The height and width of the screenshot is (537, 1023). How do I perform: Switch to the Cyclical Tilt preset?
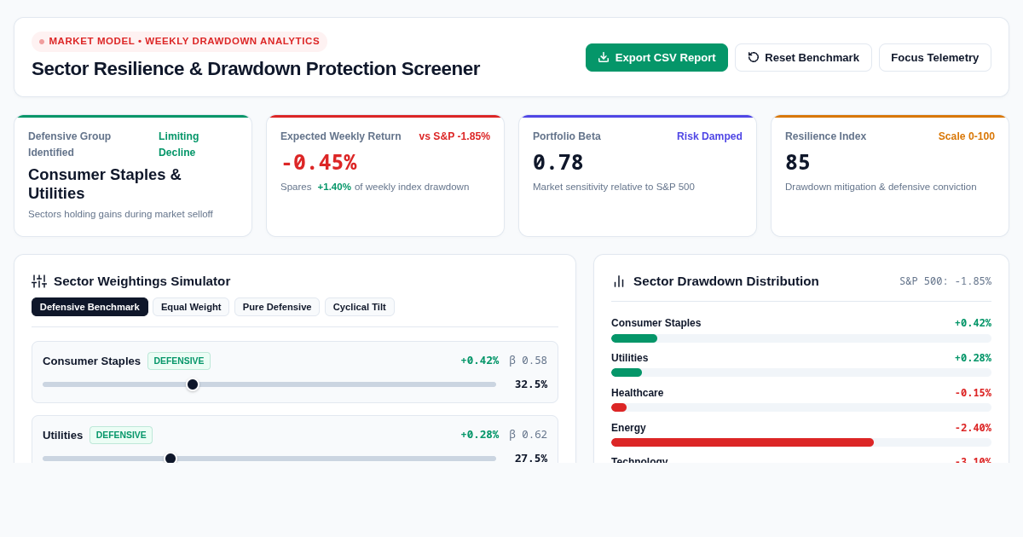point(359,307)
